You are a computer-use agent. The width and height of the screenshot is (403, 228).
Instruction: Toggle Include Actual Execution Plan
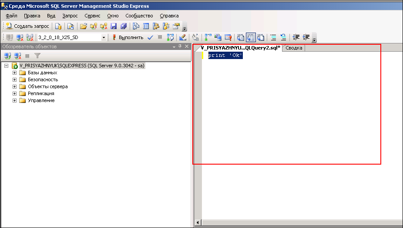(208, 37)
